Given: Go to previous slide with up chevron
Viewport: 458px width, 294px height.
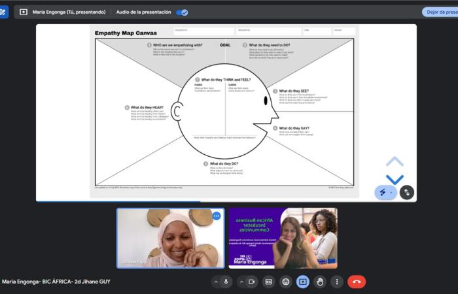Looking at the screenshot, I should click(395, 162).
